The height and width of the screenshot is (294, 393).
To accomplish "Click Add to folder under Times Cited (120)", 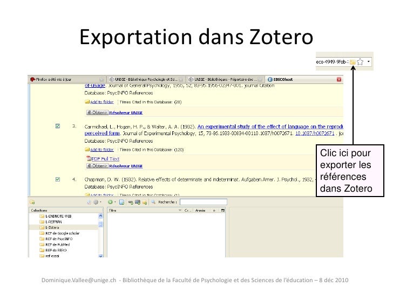I will [x=101, y=150].
